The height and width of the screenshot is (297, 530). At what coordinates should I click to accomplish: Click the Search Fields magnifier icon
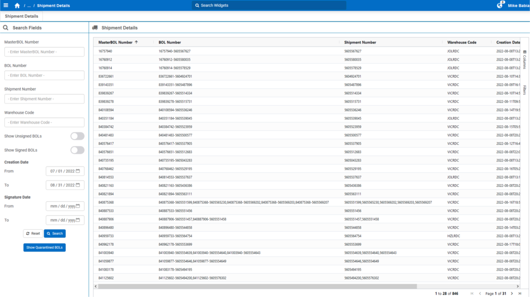[6, 28]
